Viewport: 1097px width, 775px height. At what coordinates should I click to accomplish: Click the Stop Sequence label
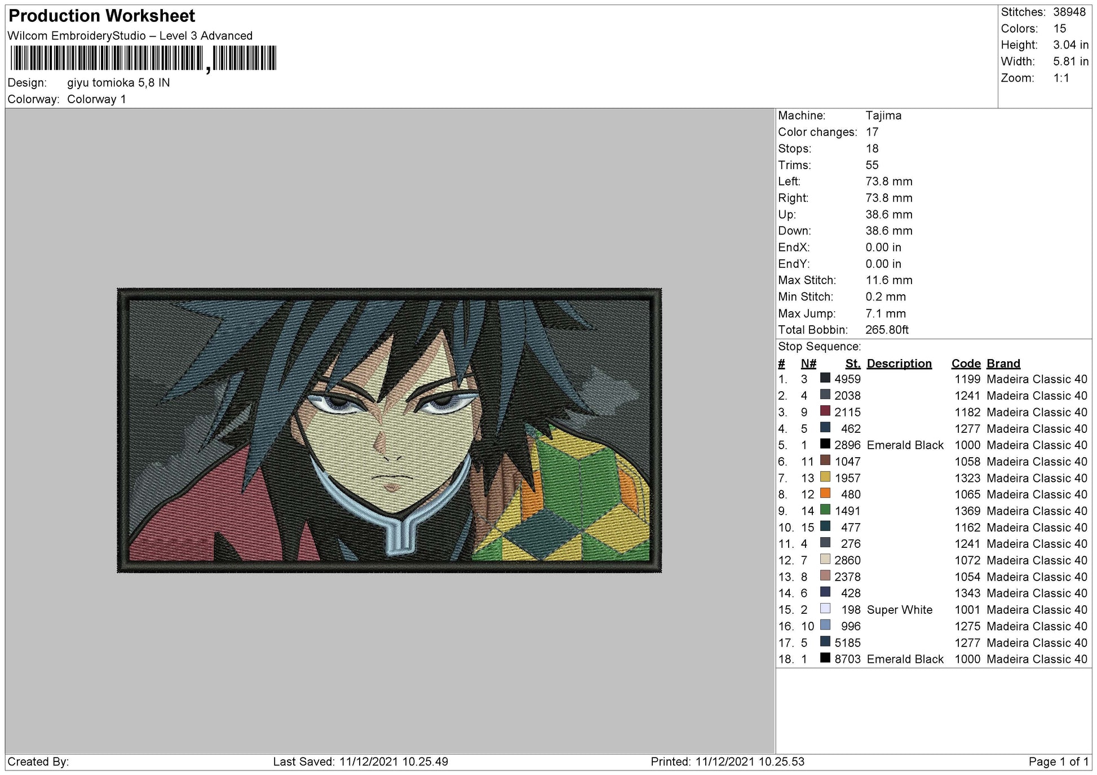point(819,347)
